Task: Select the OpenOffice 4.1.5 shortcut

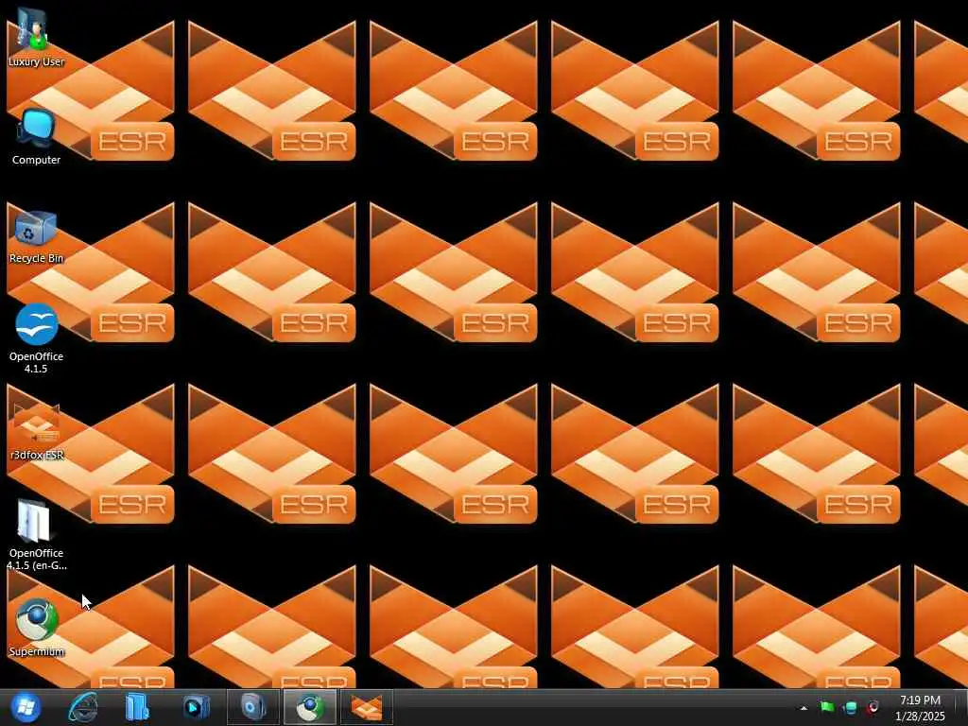Action: [36, 337]
